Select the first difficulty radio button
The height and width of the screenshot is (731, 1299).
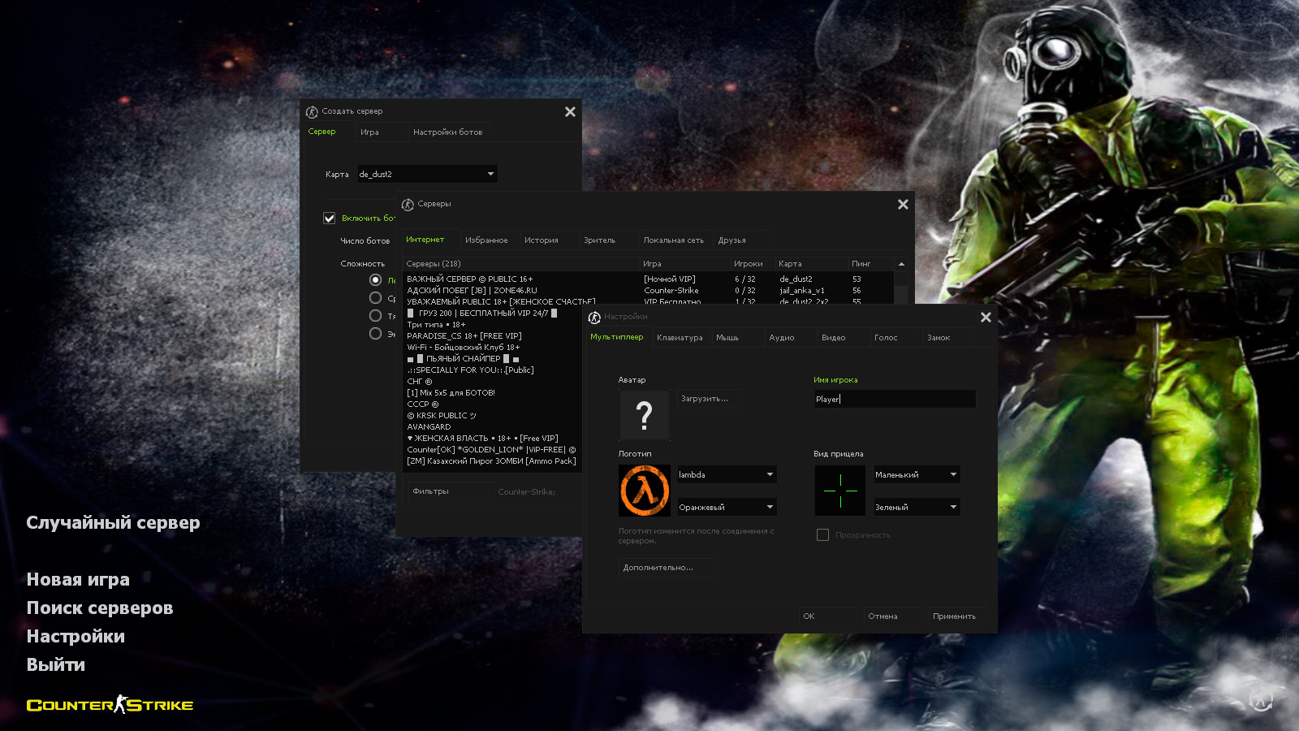pos(375,280)
